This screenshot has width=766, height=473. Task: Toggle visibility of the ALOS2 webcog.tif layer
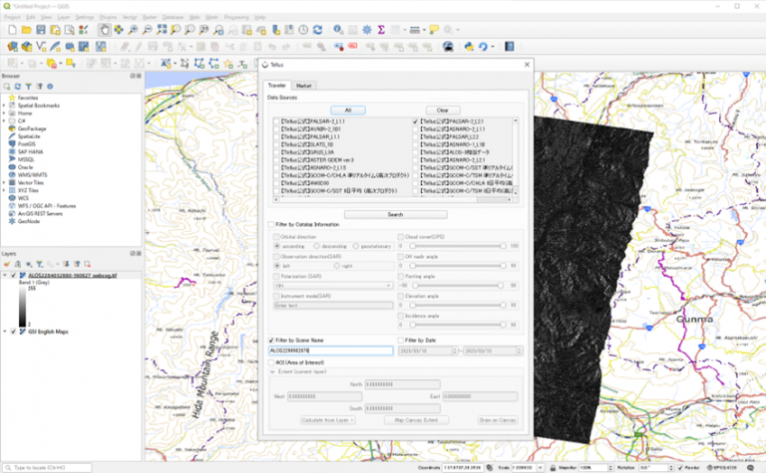tap(14, 276)
